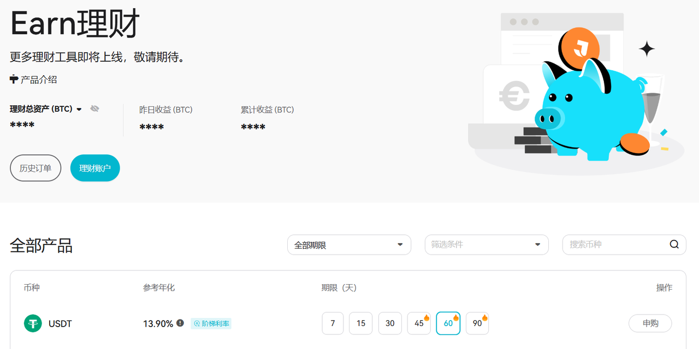The height and width of the screenshot is (349, 699).
Task: Click the 产品介绍 link text
Action: 39,80
